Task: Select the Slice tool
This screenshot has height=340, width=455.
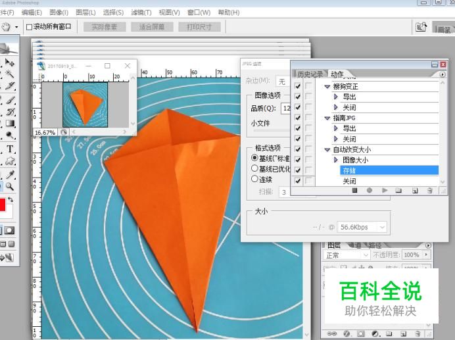Action: (x=10, y=86)
